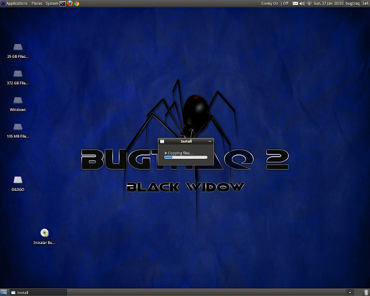Open the Install window menu icon

162,142
